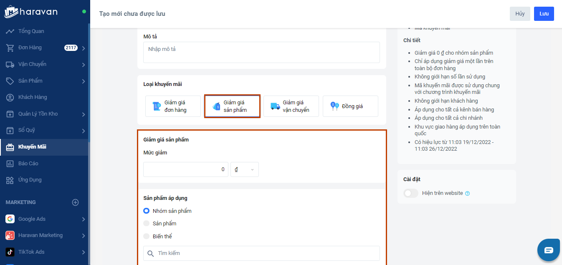Expand the Sản Phẩm submenu arrow
Viewport: 562px width, 265px height.
tap(84, 81)
